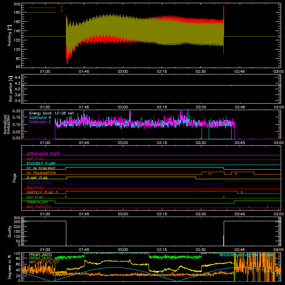Select the 'Degrees or %' axis title

coord(10,267)
